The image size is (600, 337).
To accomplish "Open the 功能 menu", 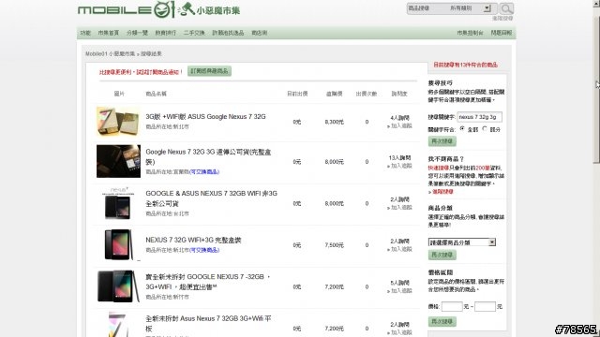I will coord(85,33).
